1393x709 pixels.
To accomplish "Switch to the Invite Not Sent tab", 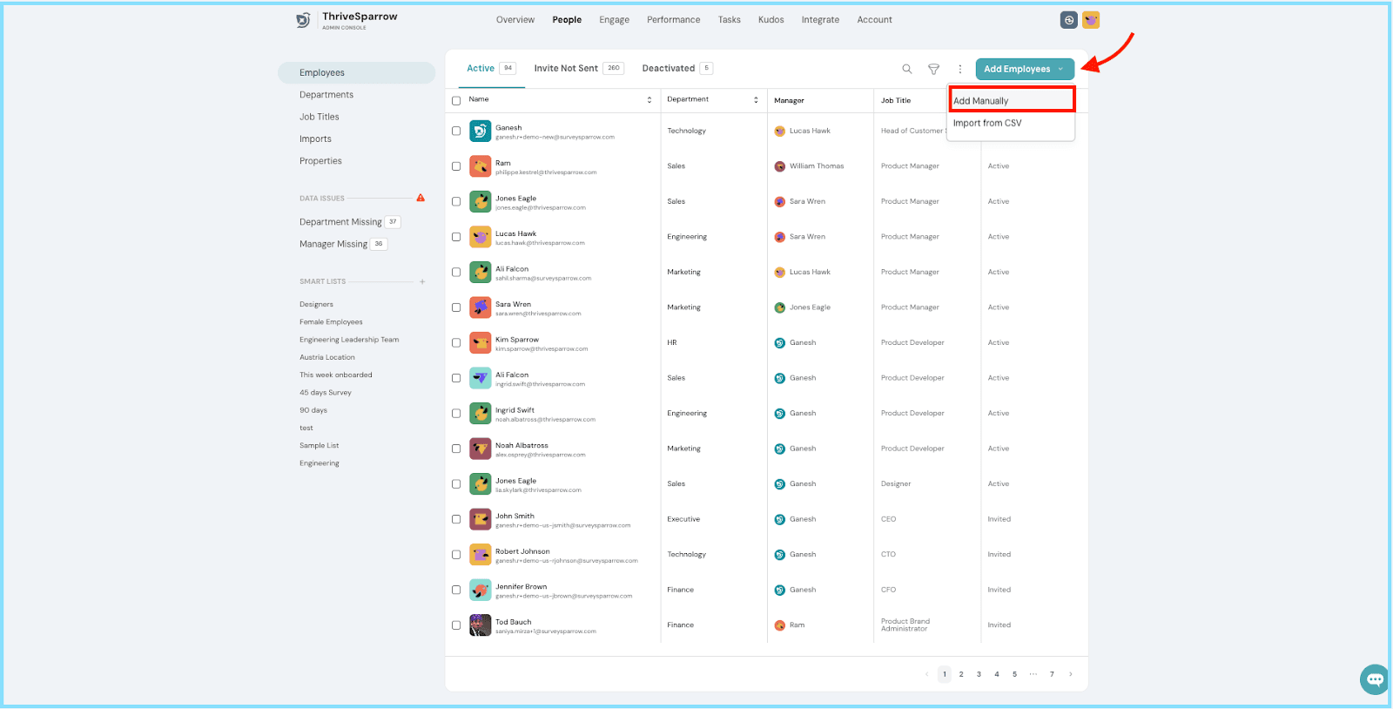I will tap(566, 68).
